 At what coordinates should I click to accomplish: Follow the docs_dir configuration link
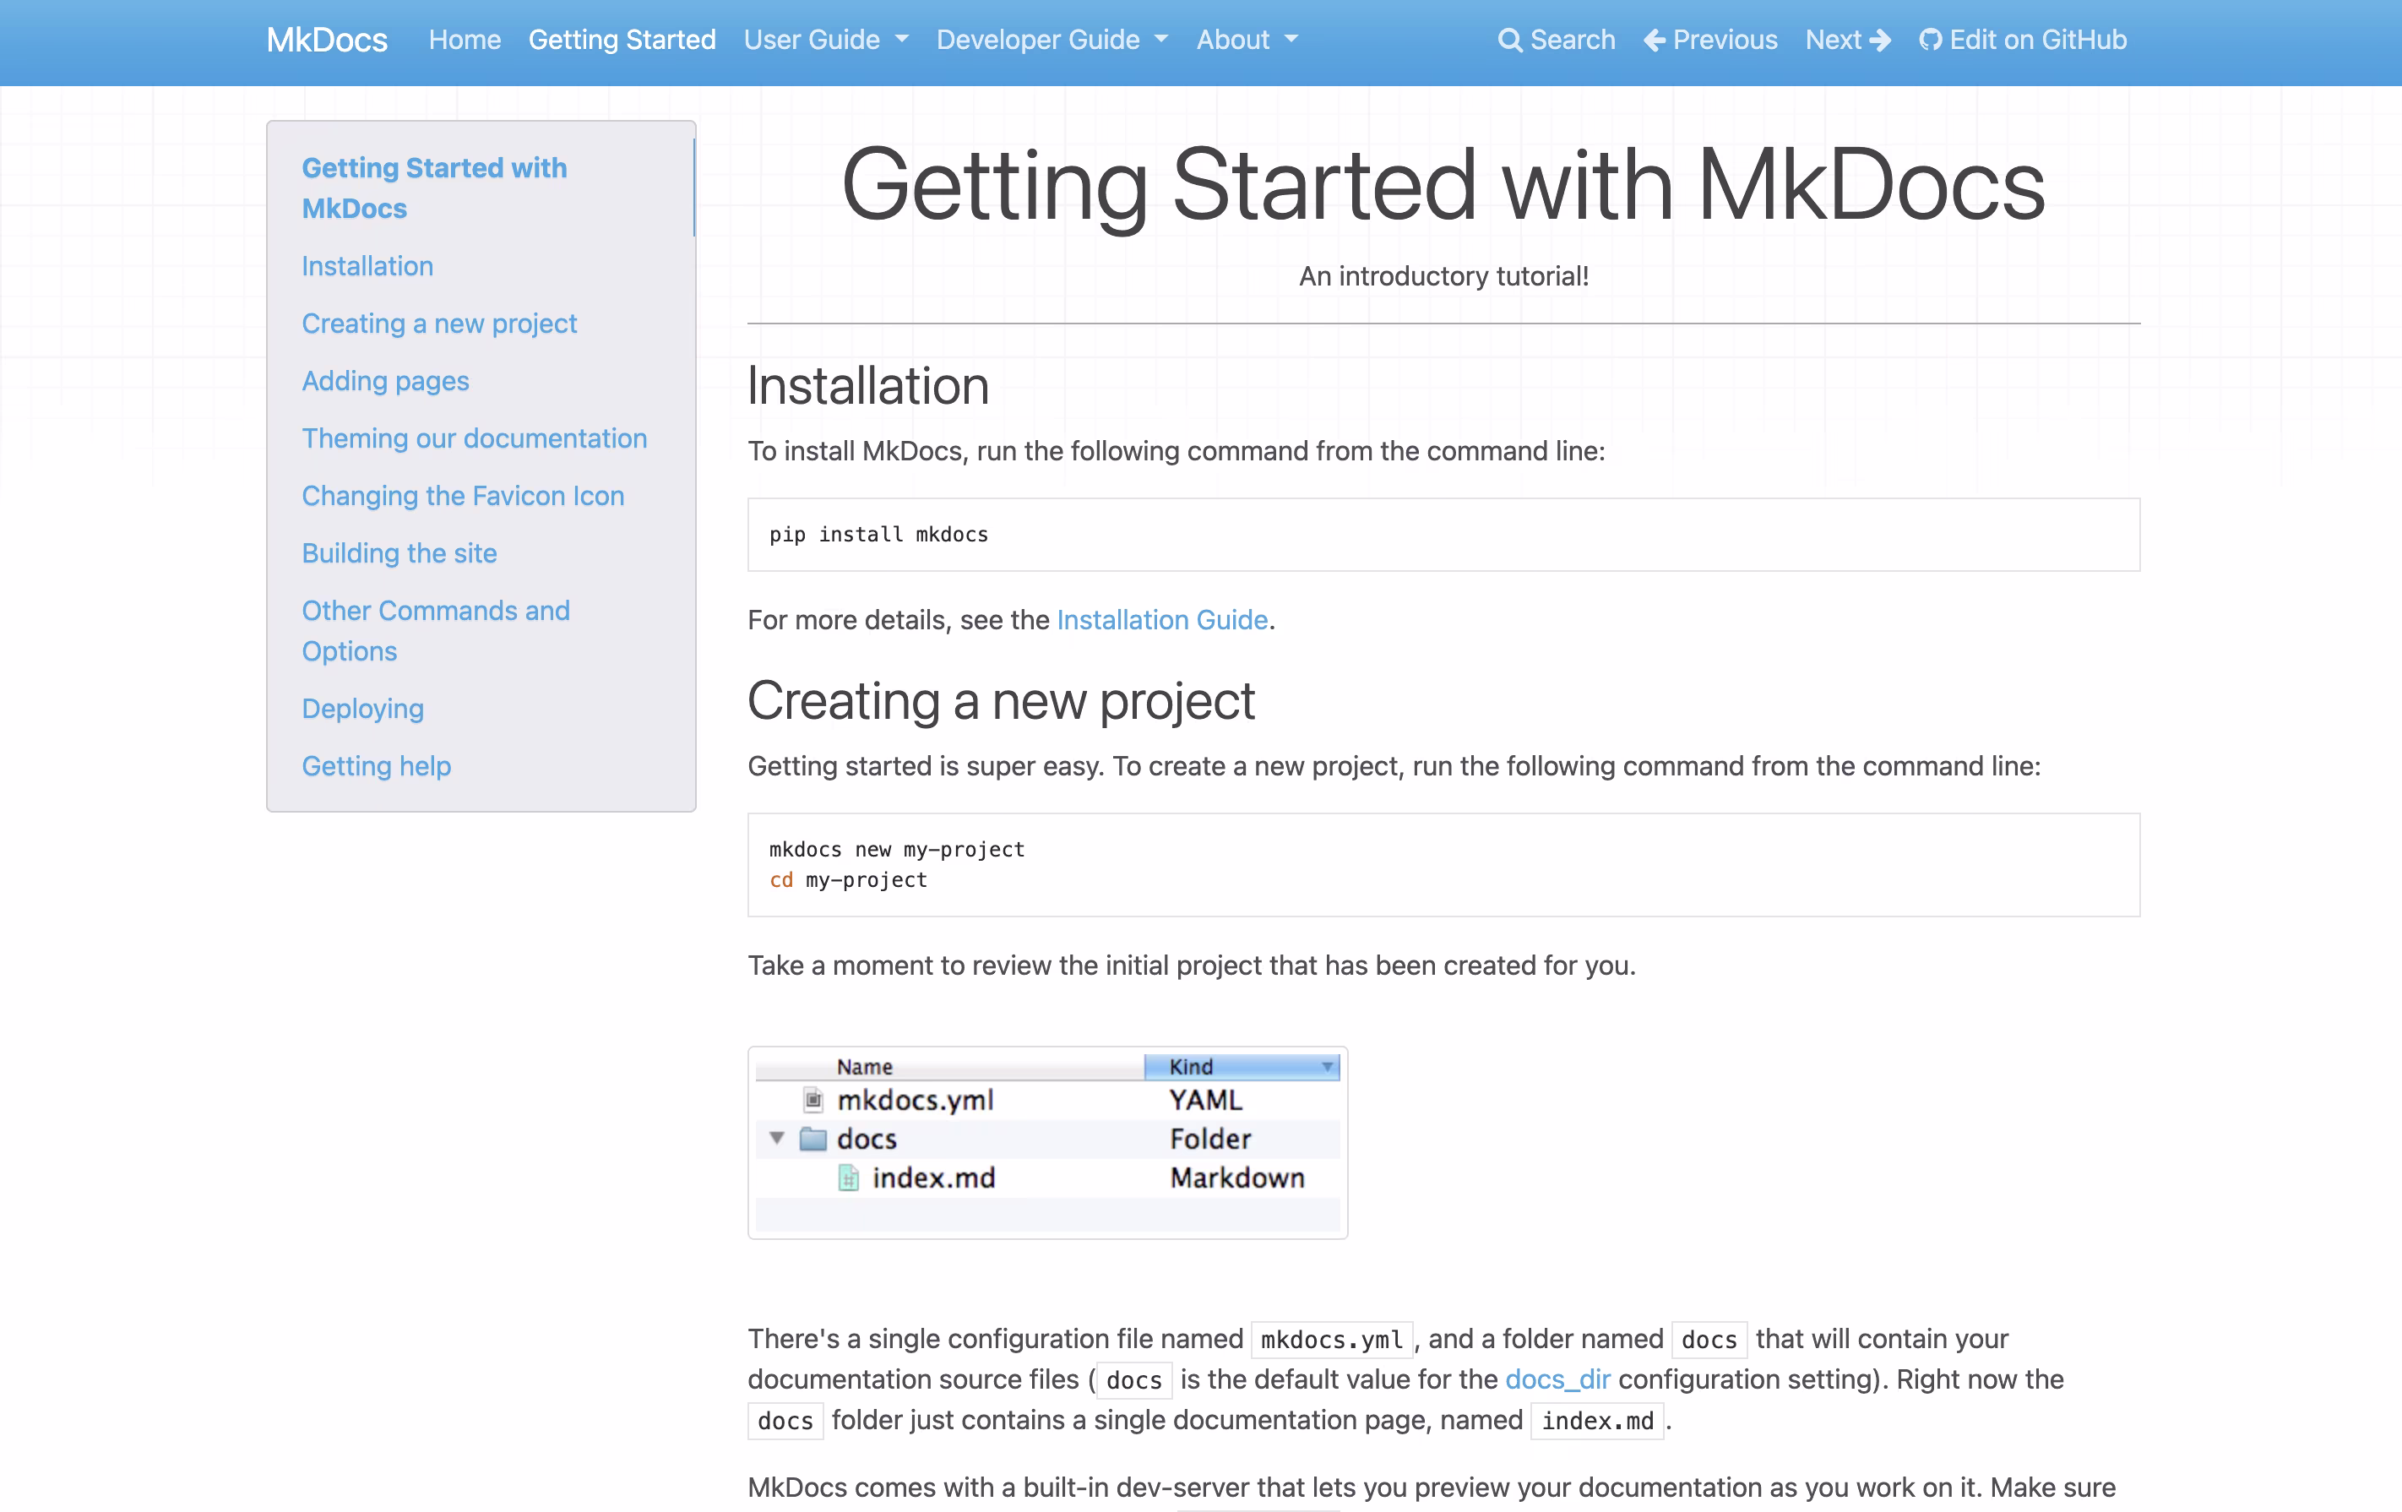click(1557, 1379)
